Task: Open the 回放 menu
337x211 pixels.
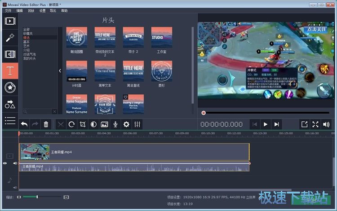Action: coord(31,10)
